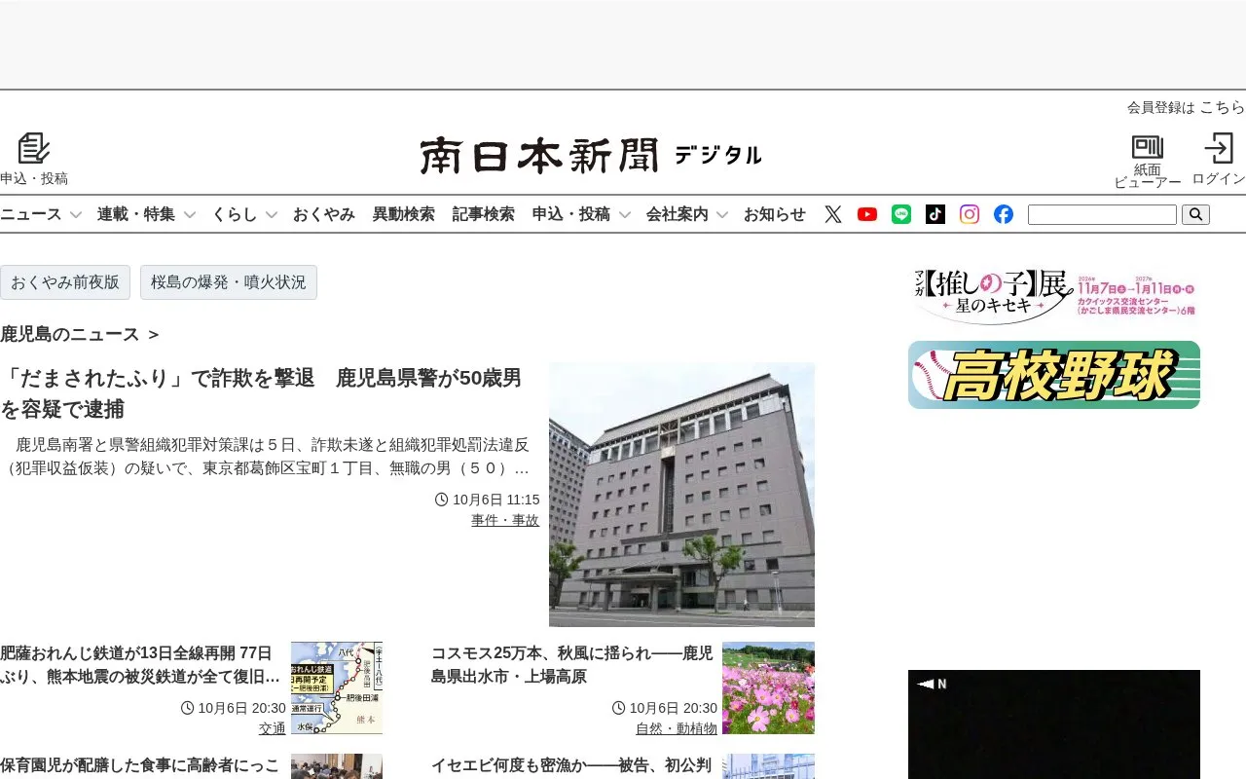Select the 事件・事故 category tag
The height and width of the screenshot is (779, 1246).
[505, 520]
